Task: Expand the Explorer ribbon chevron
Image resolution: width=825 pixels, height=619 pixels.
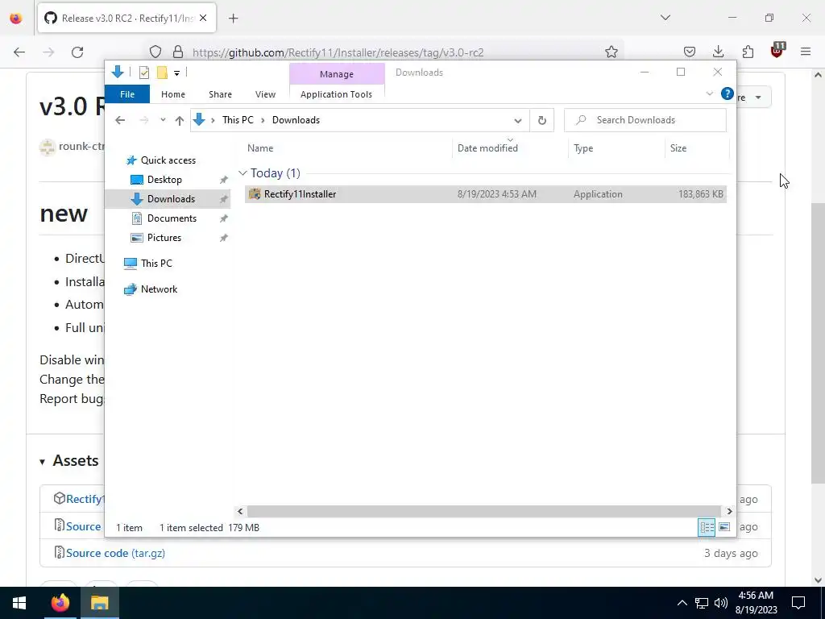Action: click(709, 93)
